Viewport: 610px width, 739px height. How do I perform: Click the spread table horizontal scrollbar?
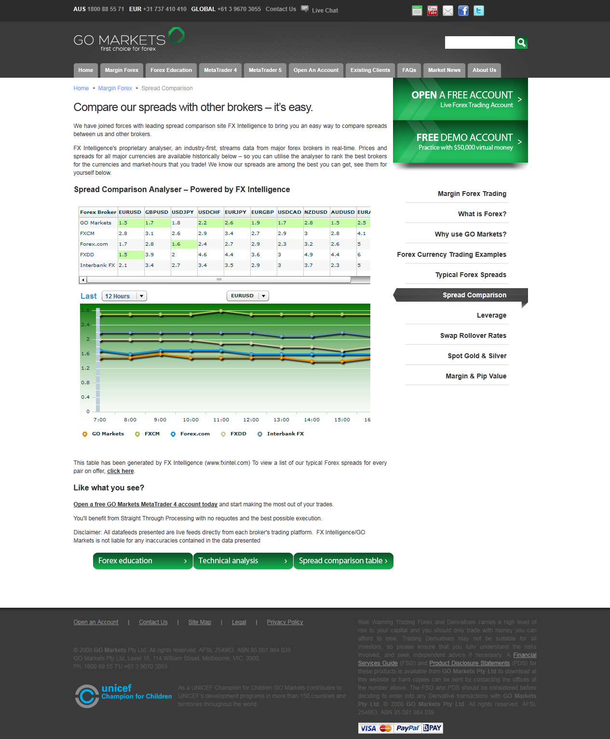pos(219,279)
